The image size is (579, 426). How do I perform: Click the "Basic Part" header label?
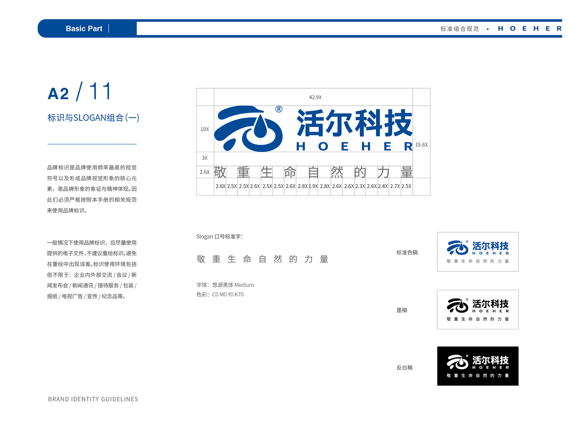[84, 28]
